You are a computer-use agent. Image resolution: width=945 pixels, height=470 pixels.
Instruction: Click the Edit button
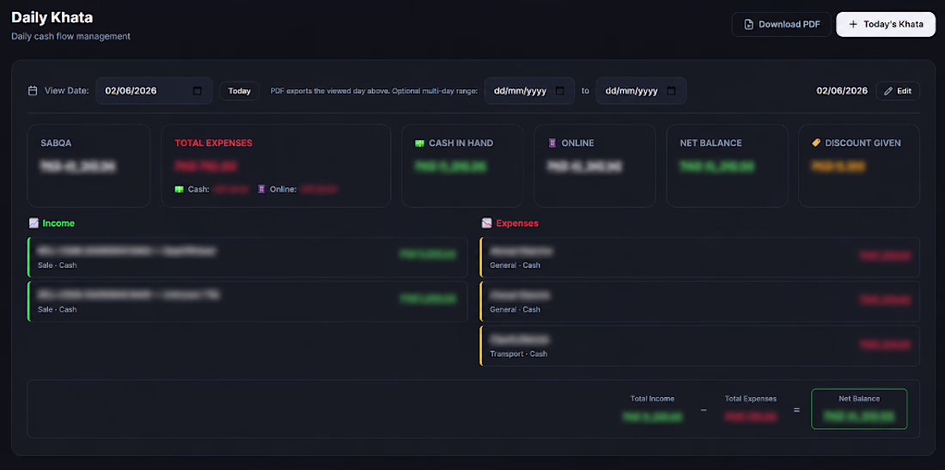pos(898,91)
